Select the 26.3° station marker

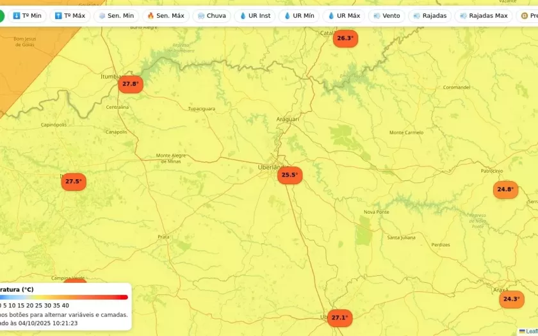point(345,38)
